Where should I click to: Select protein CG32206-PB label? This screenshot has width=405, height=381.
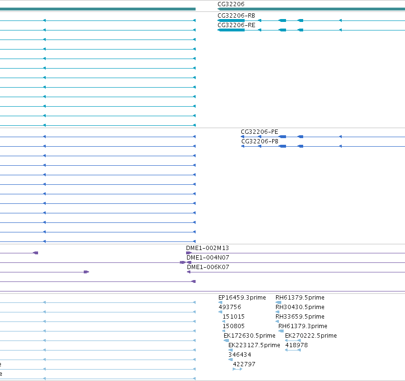(259, 141)
